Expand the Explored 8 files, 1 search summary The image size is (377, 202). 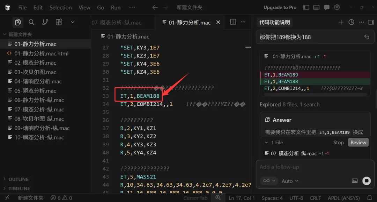pyautogui.click(x=289, y=104)
